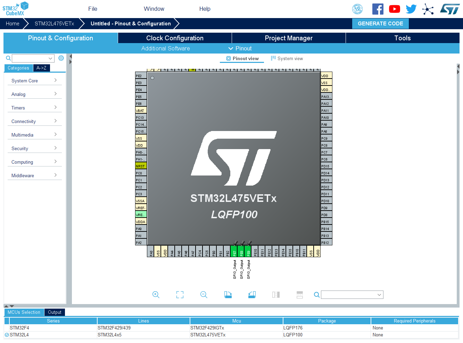Expand the Analog category
Image resolution: width=463 pixels, height=343 pixels.
tap(34, 94)
